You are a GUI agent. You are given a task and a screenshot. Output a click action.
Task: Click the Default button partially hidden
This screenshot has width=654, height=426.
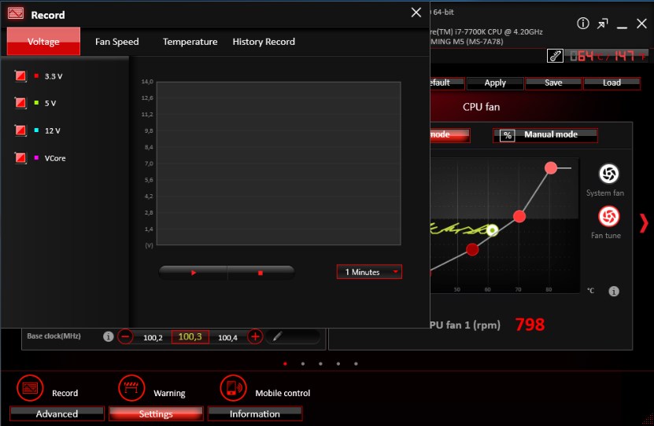tap(447, 83)
